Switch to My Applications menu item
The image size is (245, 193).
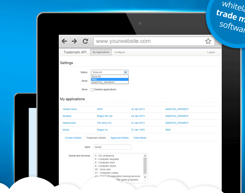coord(101,52)
